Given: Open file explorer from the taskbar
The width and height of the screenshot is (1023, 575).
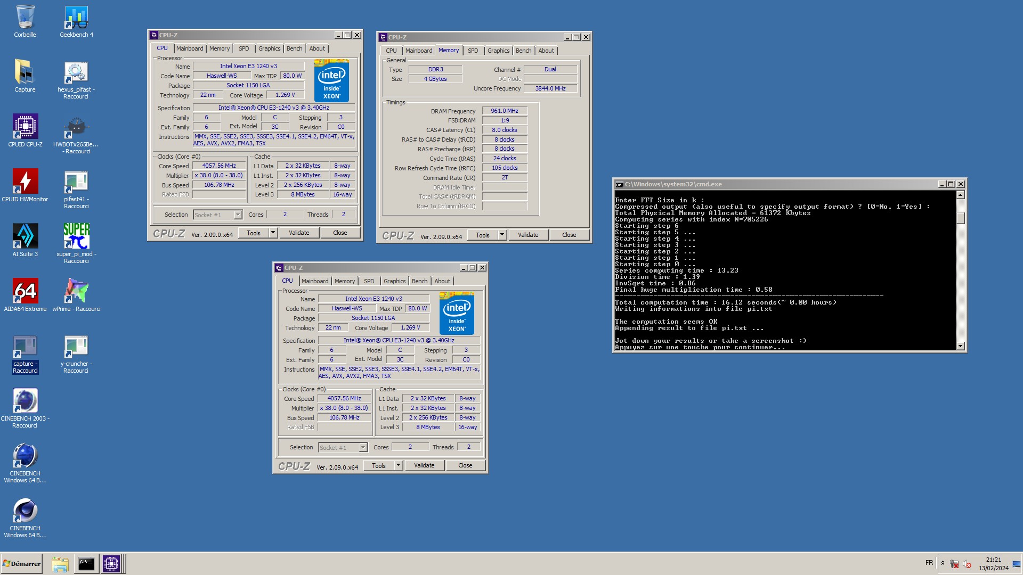Looking at the screenshot, I should pos(60,564).
